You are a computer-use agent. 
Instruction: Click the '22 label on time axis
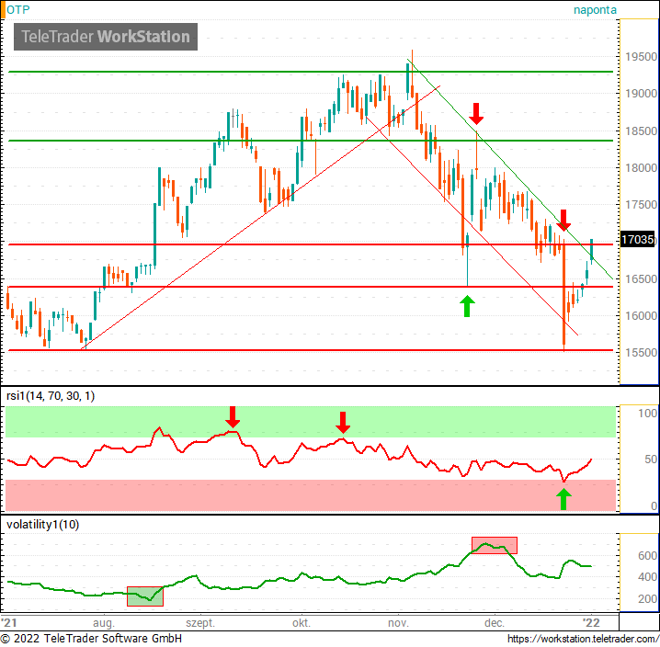click(591, 622)
